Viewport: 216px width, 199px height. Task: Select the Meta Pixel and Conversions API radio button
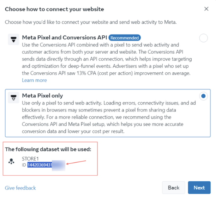[x=203, y=38]
